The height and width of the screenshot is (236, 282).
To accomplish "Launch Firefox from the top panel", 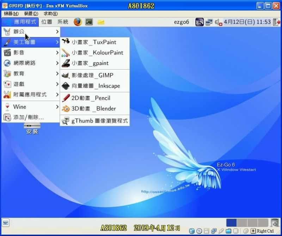I will click(x=78, y=22).
